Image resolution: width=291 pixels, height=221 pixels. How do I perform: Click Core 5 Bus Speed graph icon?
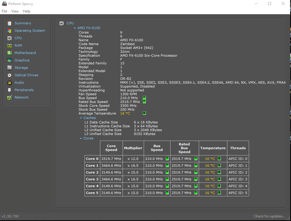tap(167, 193)
